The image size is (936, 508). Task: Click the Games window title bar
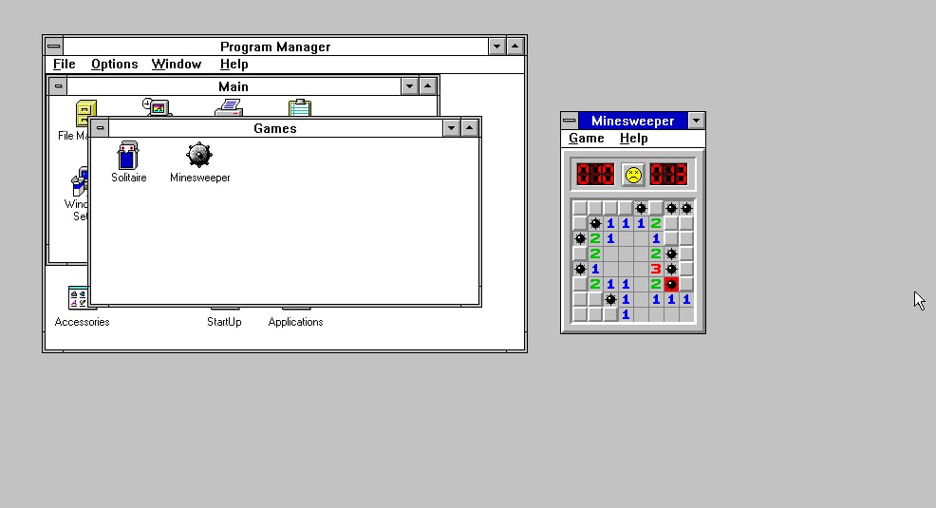[x=275, y=128]
